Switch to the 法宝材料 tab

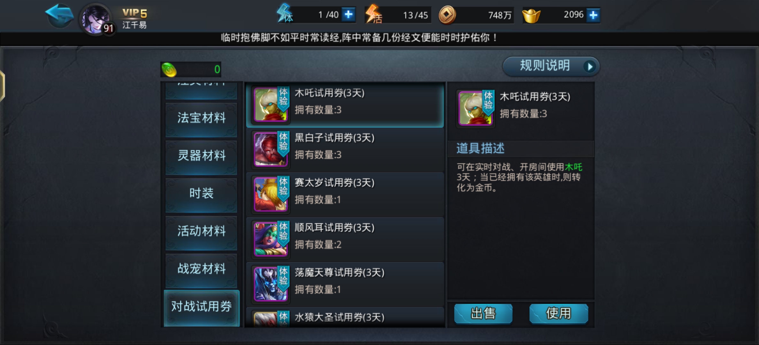point(201,118)
